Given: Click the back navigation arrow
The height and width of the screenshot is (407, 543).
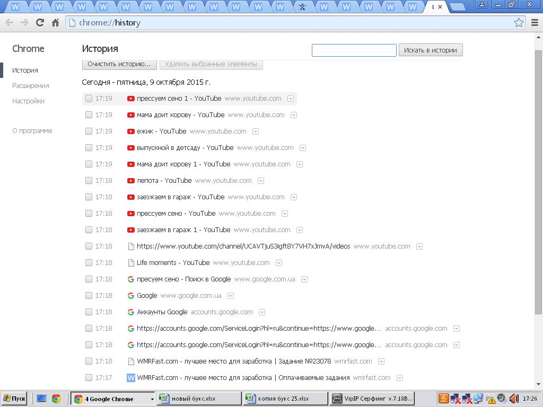Looking at the screenshot, I should click(x=10, y=22).
